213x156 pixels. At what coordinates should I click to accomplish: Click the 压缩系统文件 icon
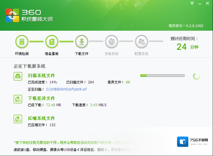[18, 119]
